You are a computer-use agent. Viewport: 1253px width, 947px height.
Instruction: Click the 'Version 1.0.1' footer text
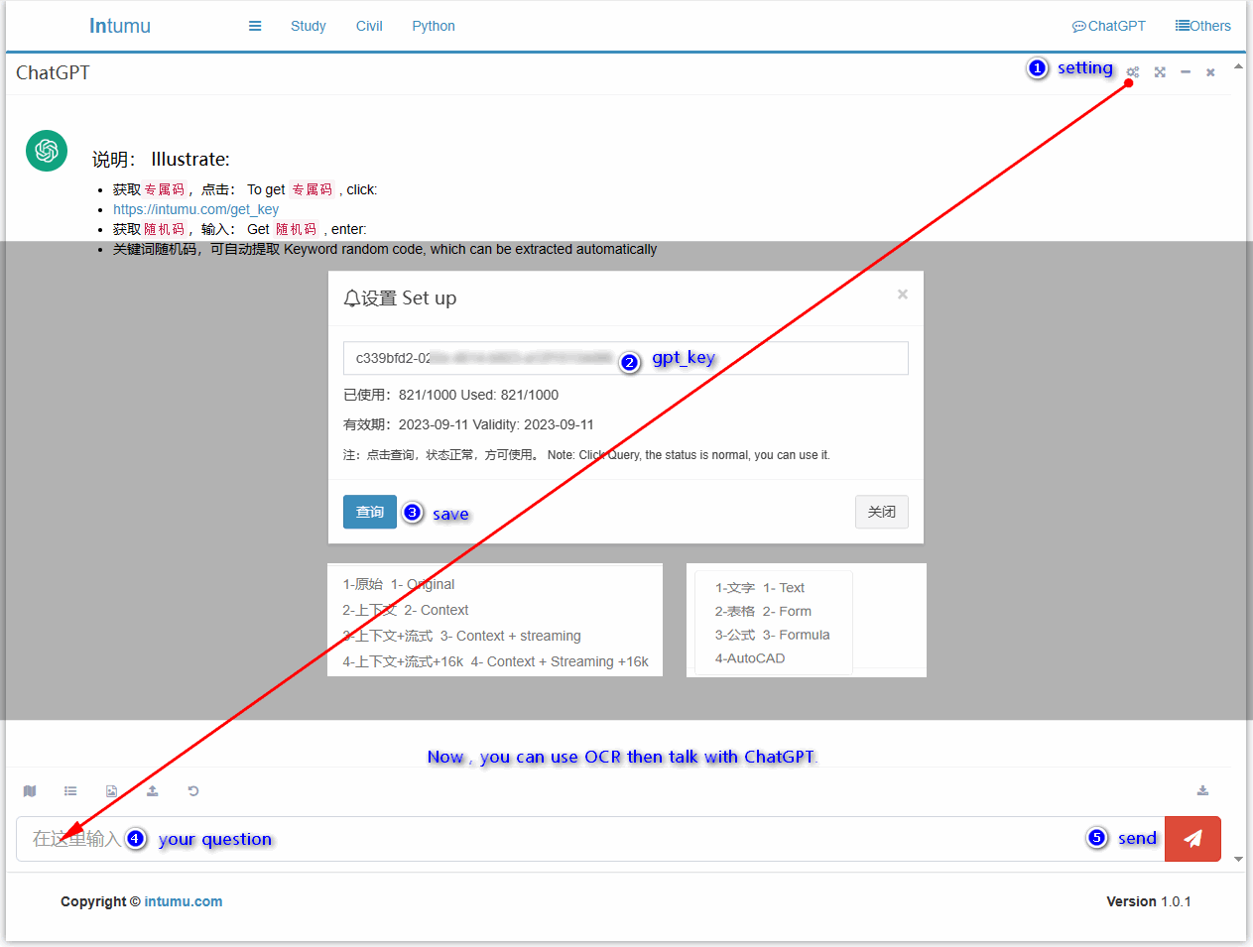pyautogui.click(x=1149, y=901)
